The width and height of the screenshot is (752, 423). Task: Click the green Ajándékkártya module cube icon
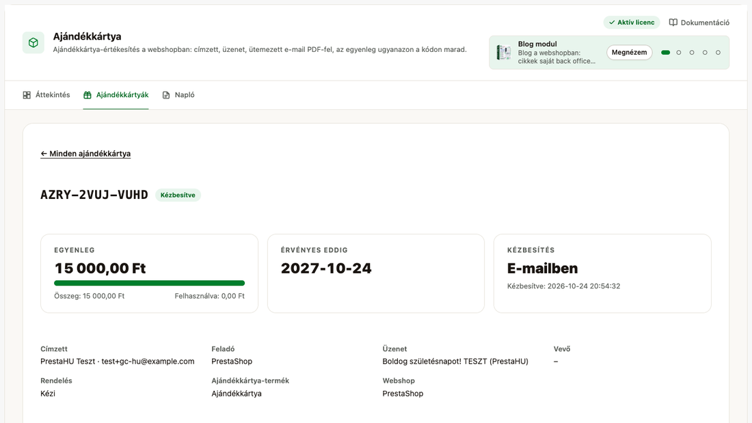coord(33,42)
